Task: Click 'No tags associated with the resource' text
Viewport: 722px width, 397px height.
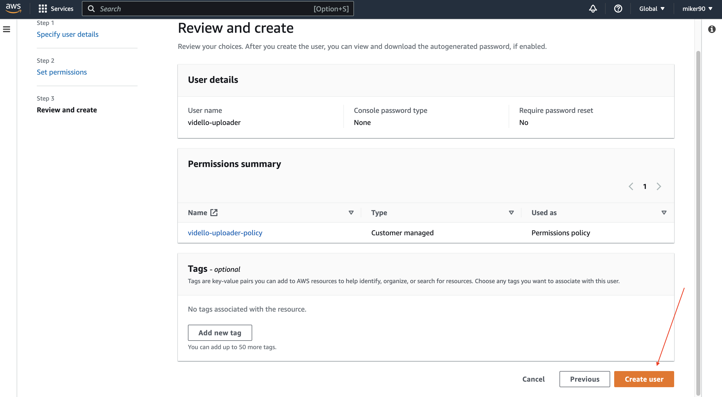Action: click(247, 309)
